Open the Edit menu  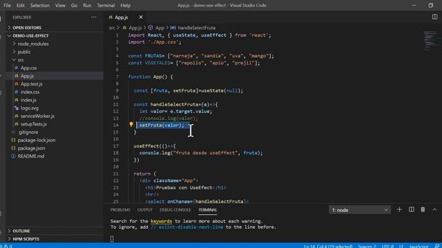click(20, 6)
